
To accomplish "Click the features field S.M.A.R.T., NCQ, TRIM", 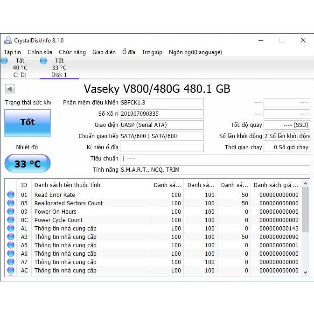I will pos(215,170).
